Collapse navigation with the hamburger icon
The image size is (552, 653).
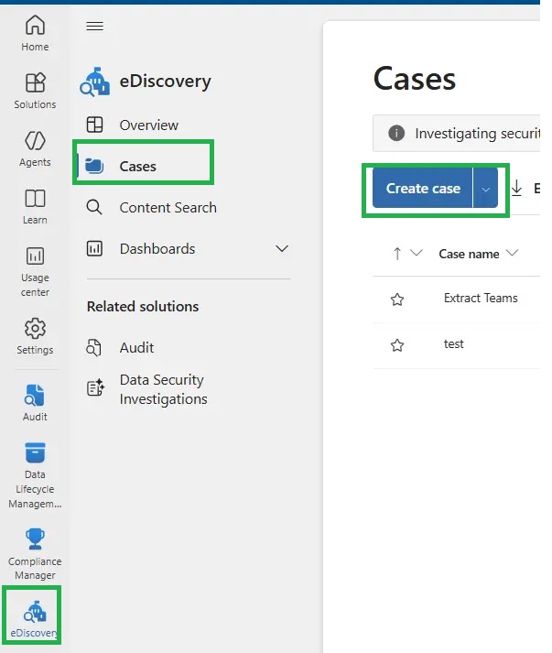point(95,27)
